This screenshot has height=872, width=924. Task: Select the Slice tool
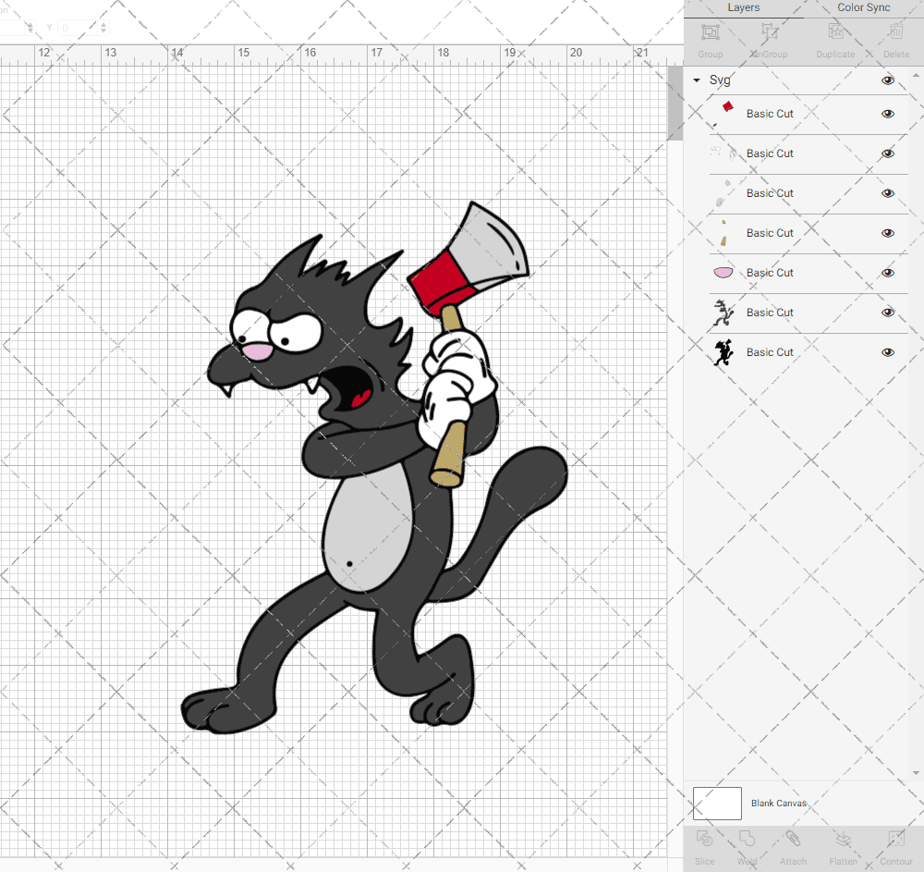coord(704,843)
